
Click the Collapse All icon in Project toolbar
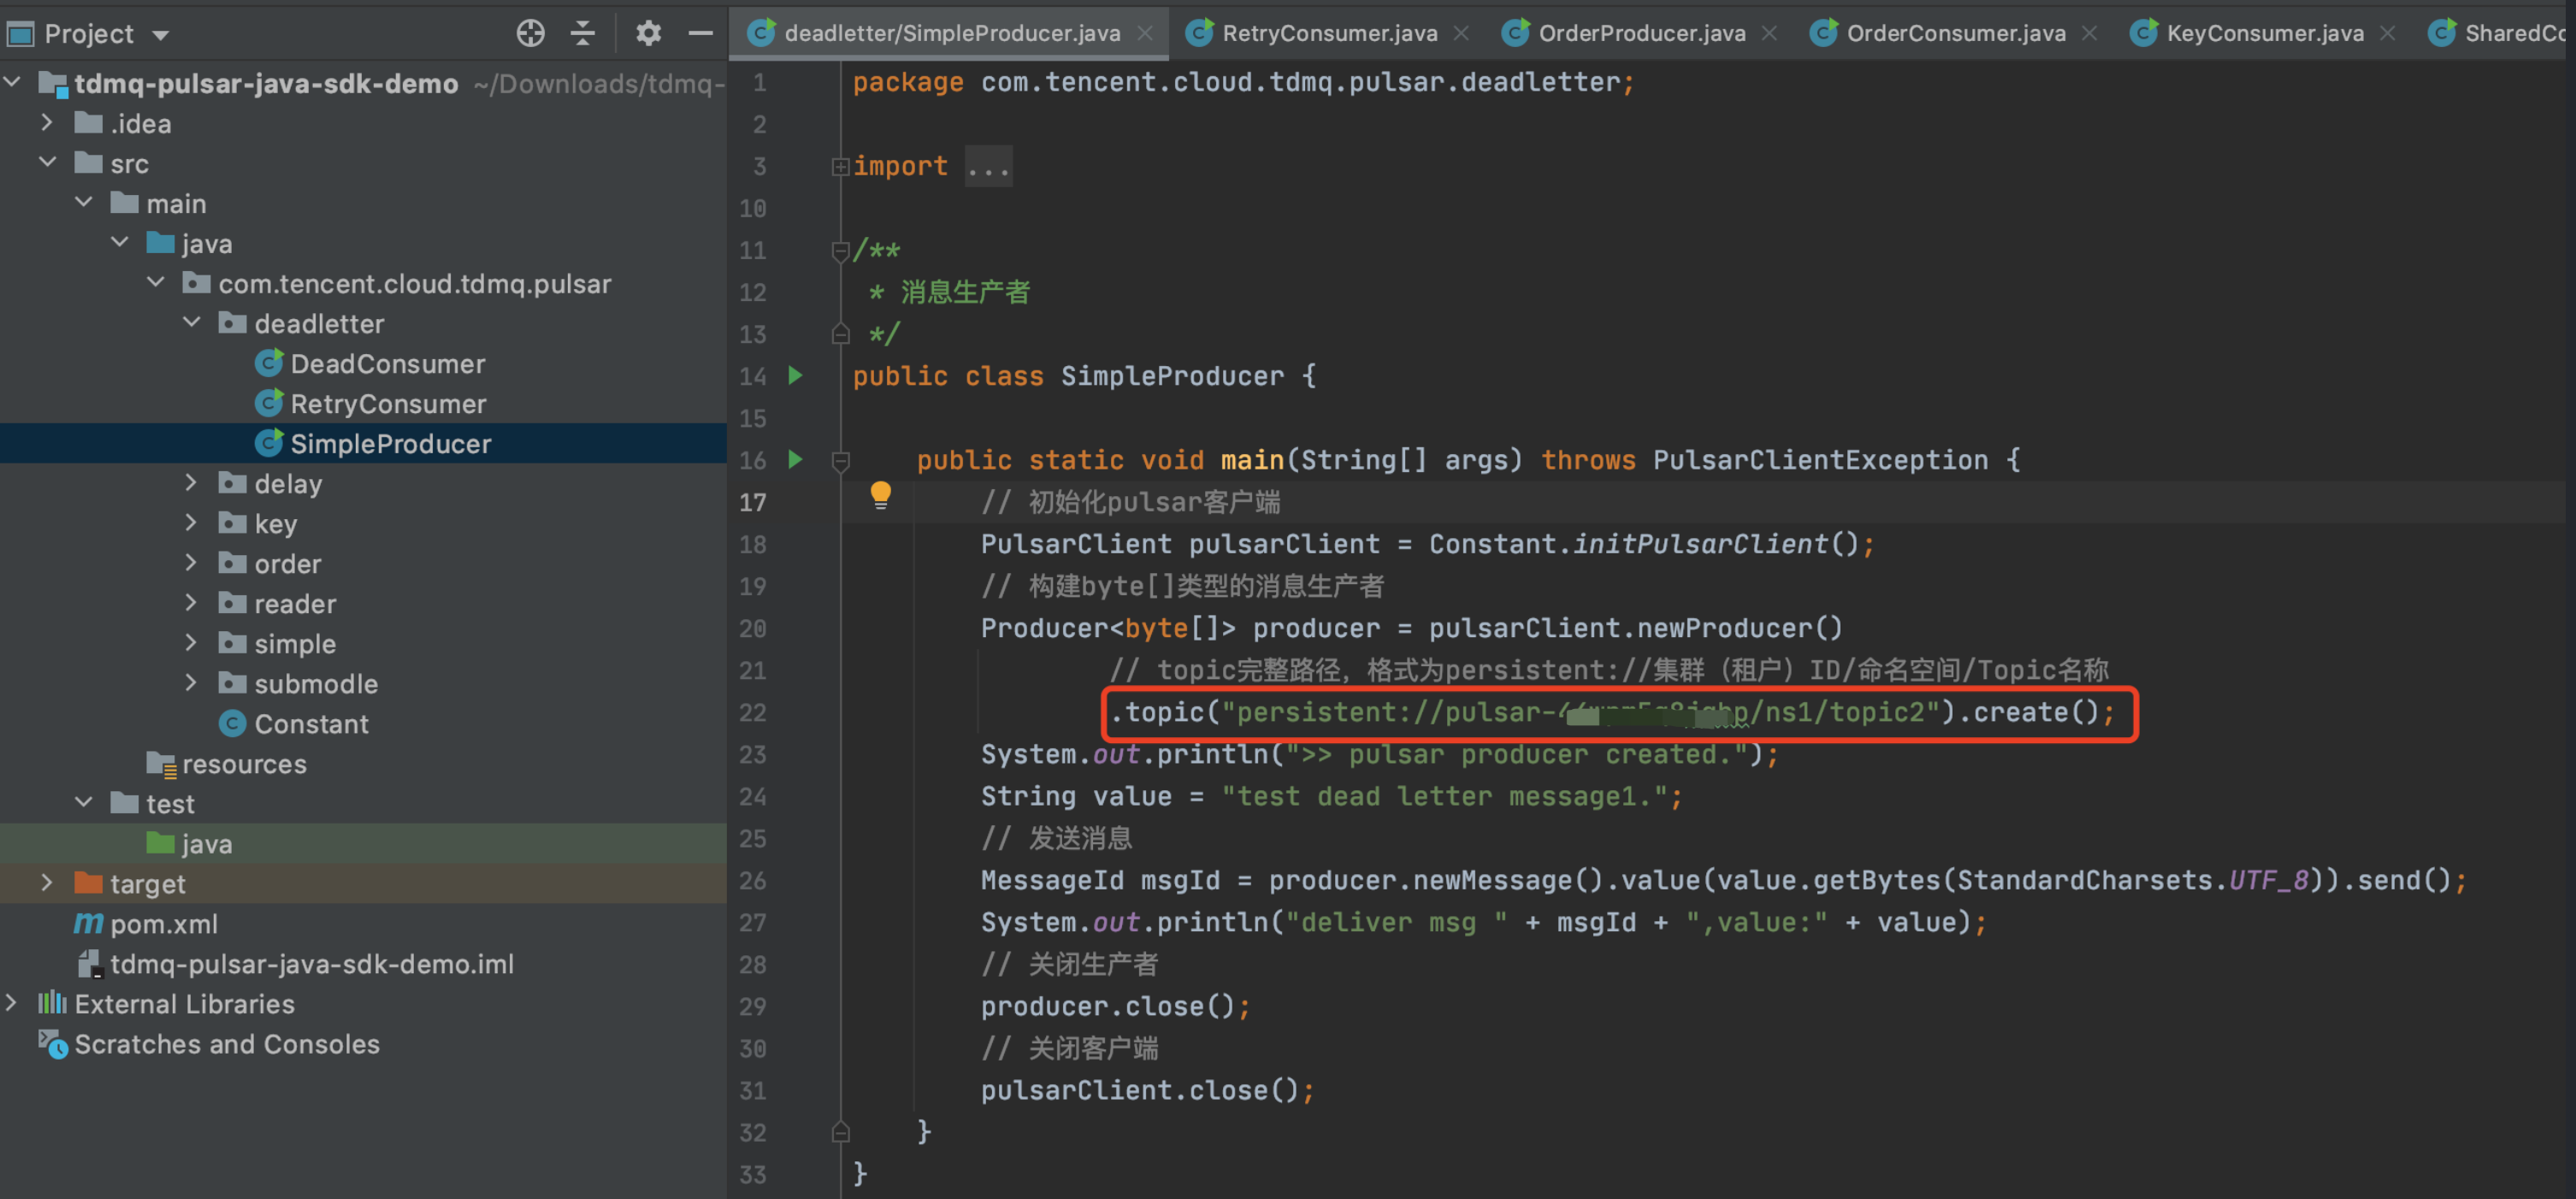click(583, 33)
